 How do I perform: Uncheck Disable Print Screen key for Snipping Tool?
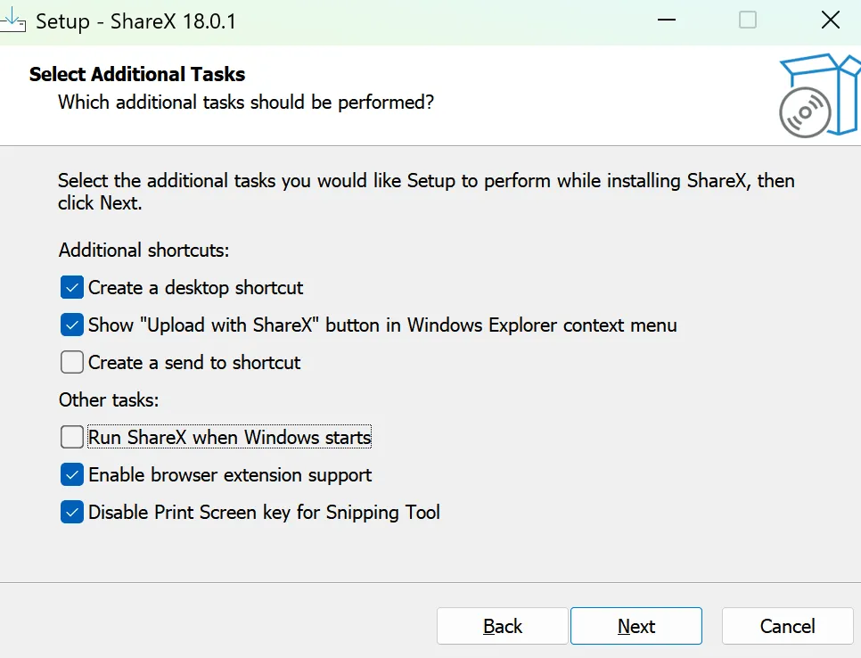coord(72,513)
